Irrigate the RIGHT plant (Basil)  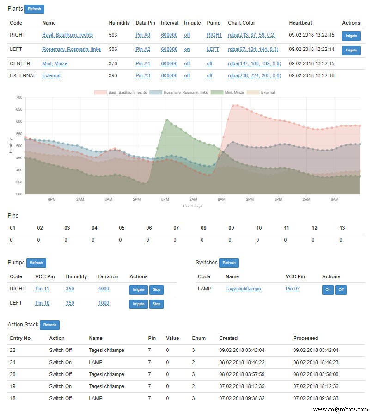(351, 36)
